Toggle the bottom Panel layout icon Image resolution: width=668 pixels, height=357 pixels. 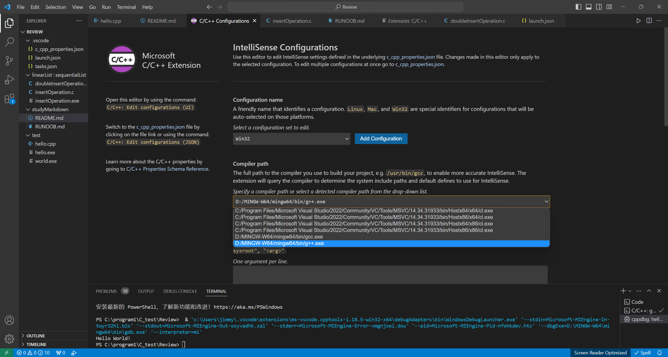[589, 7]
